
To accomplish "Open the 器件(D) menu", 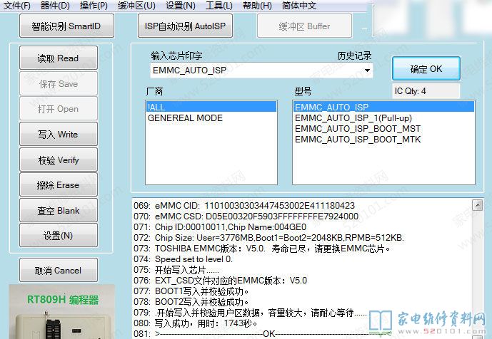I will [x=55, y=6].
